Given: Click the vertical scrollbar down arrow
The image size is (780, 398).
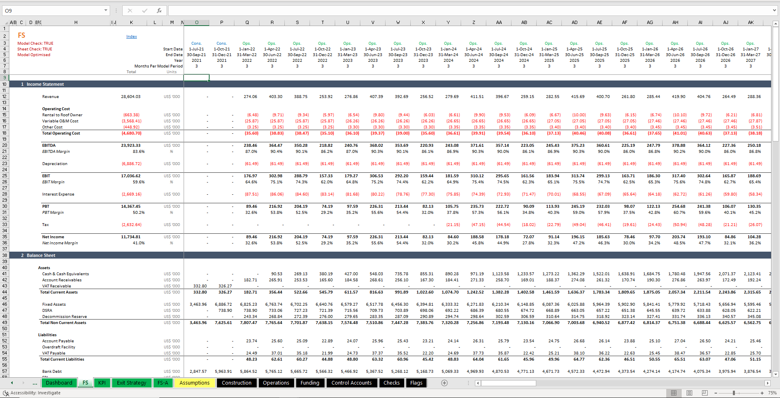Looking at the screenshot, I should coord(776,374).
